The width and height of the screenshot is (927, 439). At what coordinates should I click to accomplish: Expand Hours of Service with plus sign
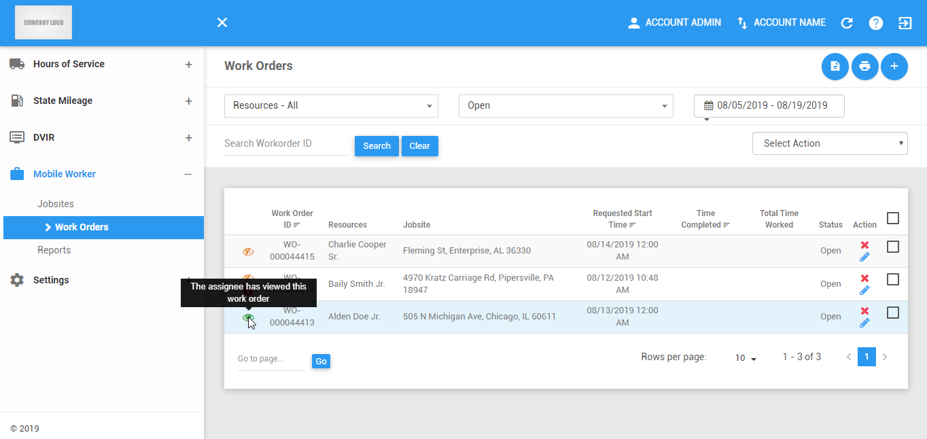pyautogui.click(x=188, y=64)
